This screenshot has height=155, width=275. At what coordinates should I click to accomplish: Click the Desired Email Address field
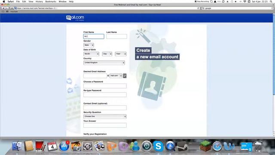click(x=95, y=76)
